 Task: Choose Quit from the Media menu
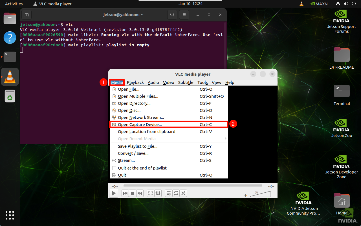[169, 175]
